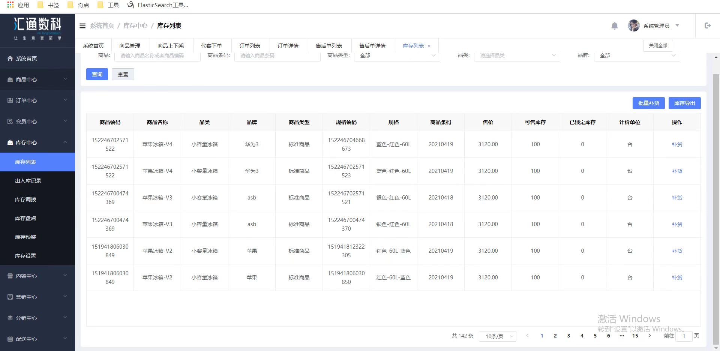Expand the 会员中心 sidebar menu chevron
Screen dimensions: 720x351
coord(65,121)
